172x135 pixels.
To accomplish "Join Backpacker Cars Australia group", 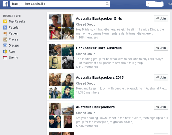I will [x=161, y=48].
